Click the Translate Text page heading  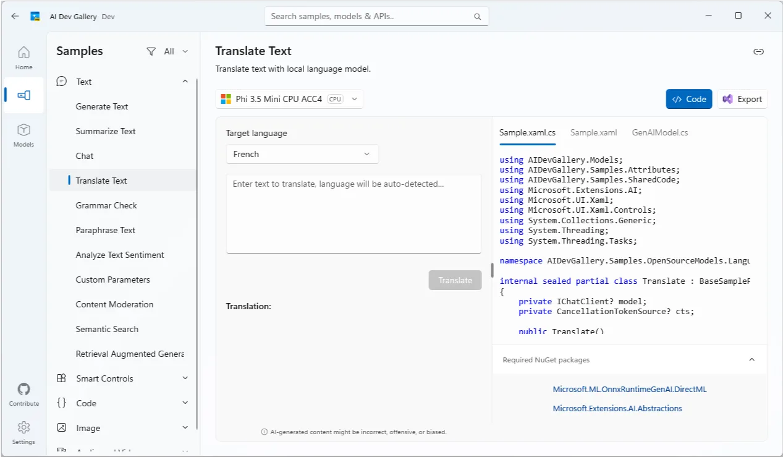pyautogui.click(x=253, y=51)
